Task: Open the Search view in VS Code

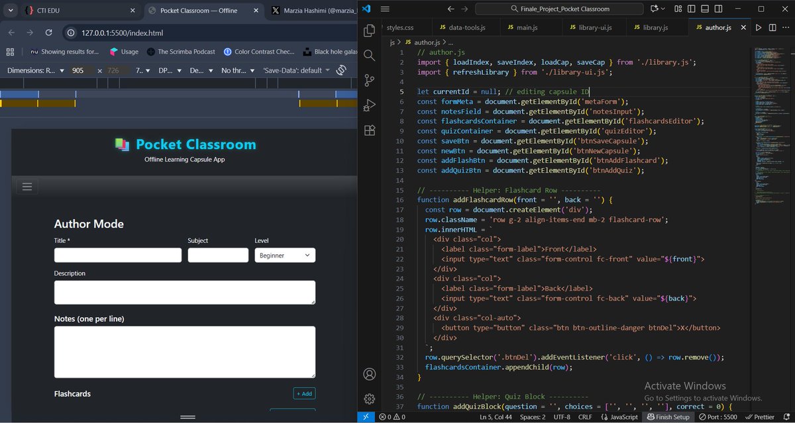Action: pyautogui.click(x=369, y=56)
